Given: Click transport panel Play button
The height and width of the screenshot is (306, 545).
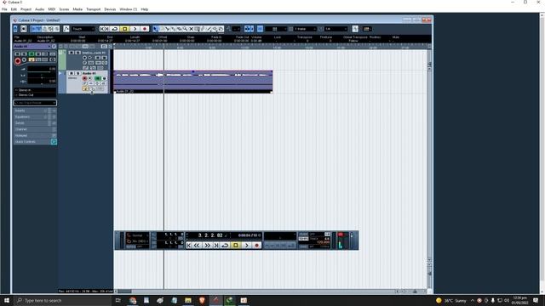Looking at the screenshot, I should pos(246,246).
